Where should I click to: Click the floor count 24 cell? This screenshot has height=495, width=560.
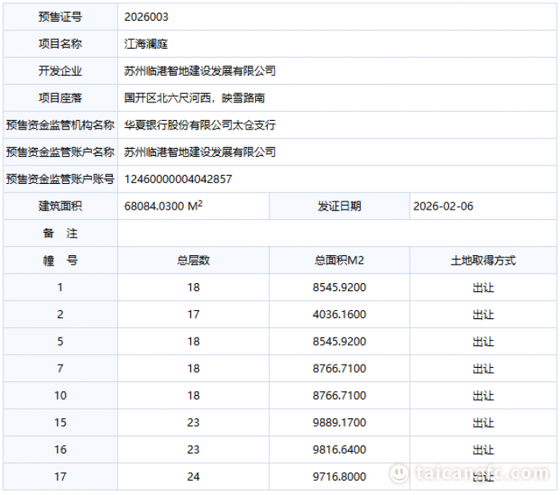point(193,477)
